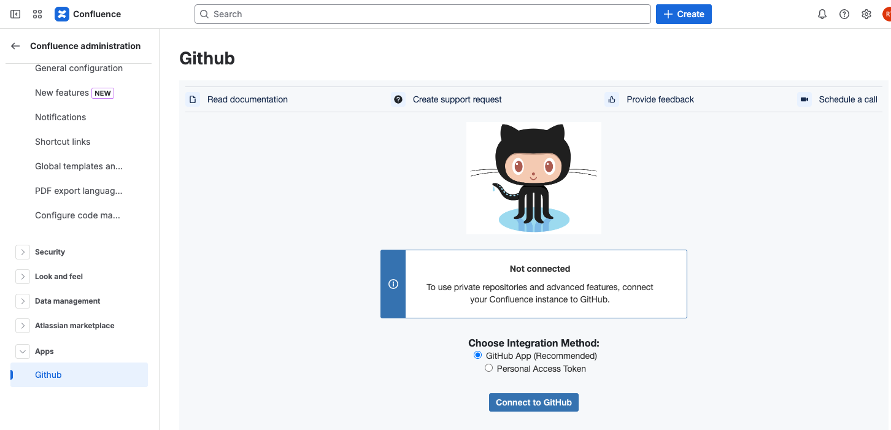891x430 pixels.
Task: Expand the Look and feel section
Action: [x=23, y=277]
